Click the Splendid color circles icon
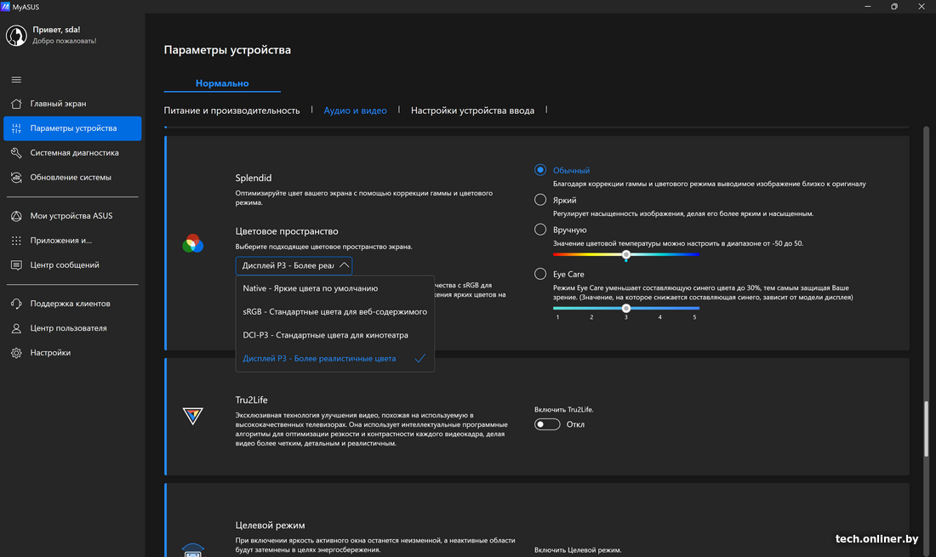Image resolution: width=936 pixels, height=557 pixels. tap(193, 243)
